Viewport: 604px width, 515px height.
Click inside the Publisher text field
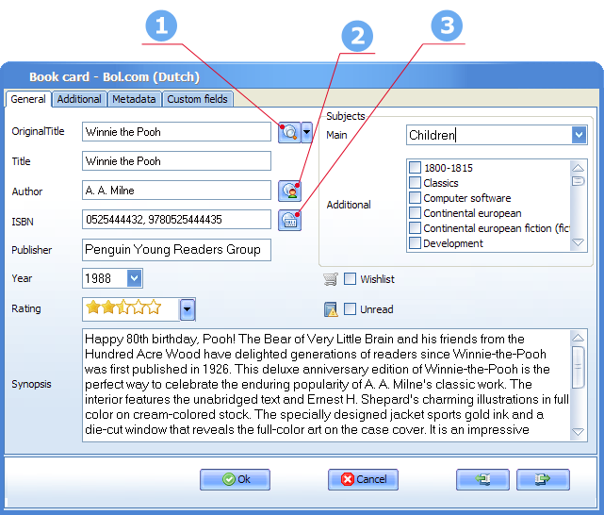[x=176, y=250]
